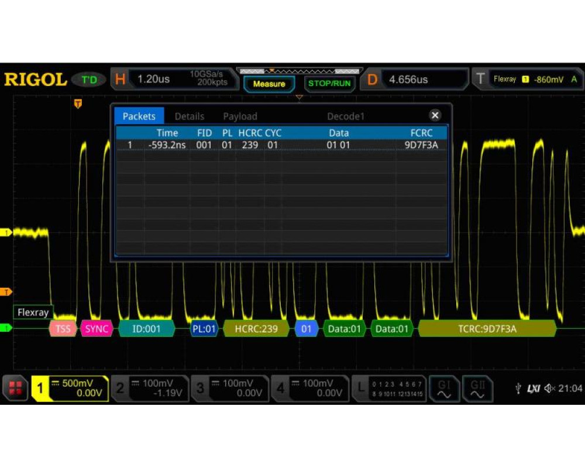Image resolution: width=585 pixels, height=468 pixels.
Task: Open the logic analyzer L digital channels
Action: click(389, 388)
